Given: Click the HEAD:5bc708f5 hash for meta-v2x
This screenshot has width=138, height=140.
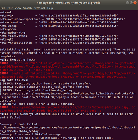Looking at the screenshot, I should click(x=79, y=16).
